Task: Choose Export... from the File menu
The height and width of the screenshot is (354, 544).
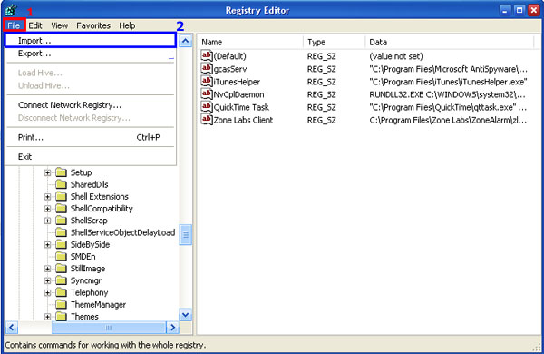Action: (91, 54)
